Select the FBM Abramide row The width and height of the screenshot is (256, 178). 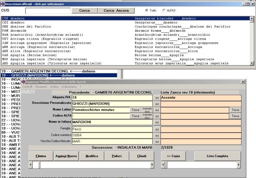point(126,31)
